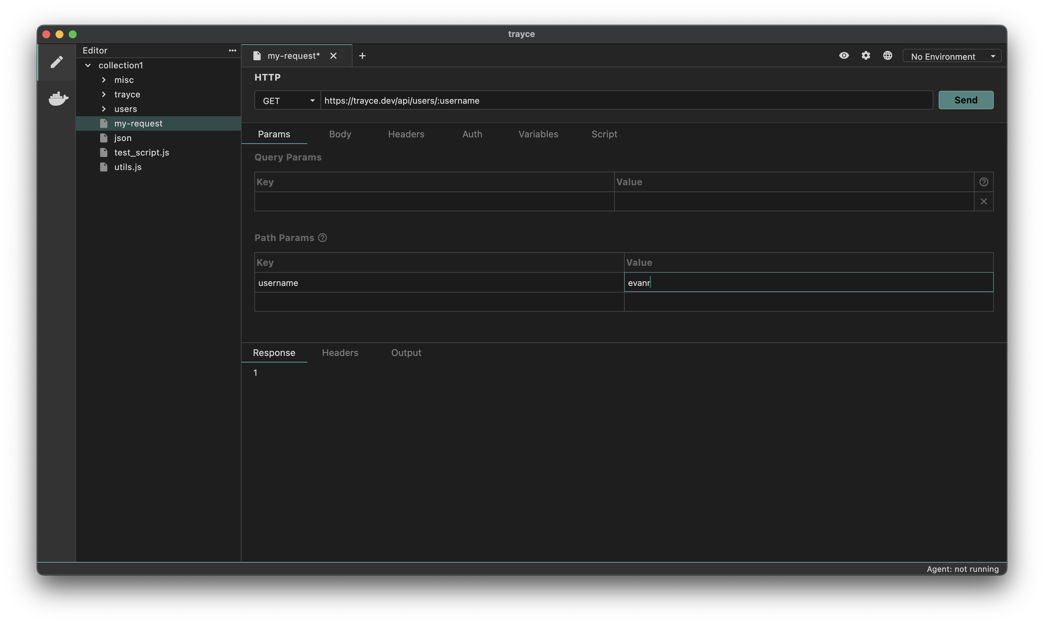Switch to the Params tab
This screenshot has width=1044, height=624.
point(274,134)
